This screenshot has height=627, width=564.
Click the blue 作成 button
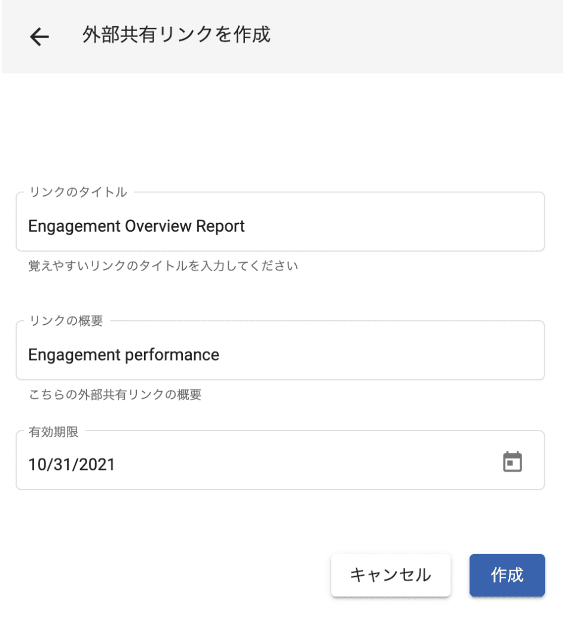(x=507, y=575)
